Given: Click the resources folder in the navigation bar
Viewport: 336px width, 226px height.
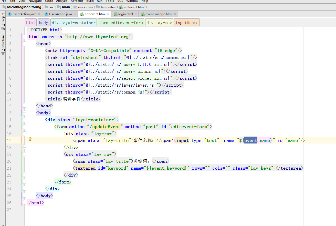Looking at the screenshot, I should pos(83,7).
